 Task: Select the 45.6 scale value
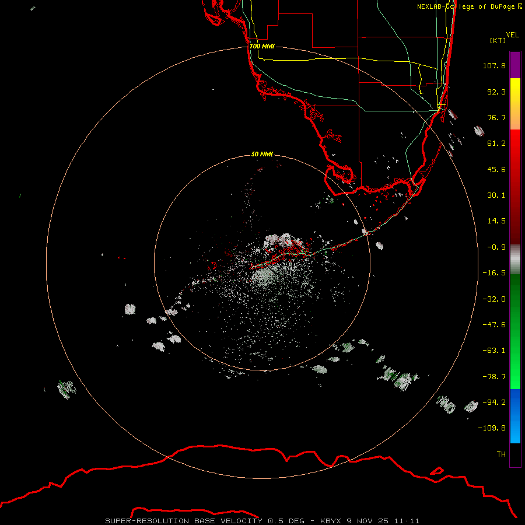point(496,169)
